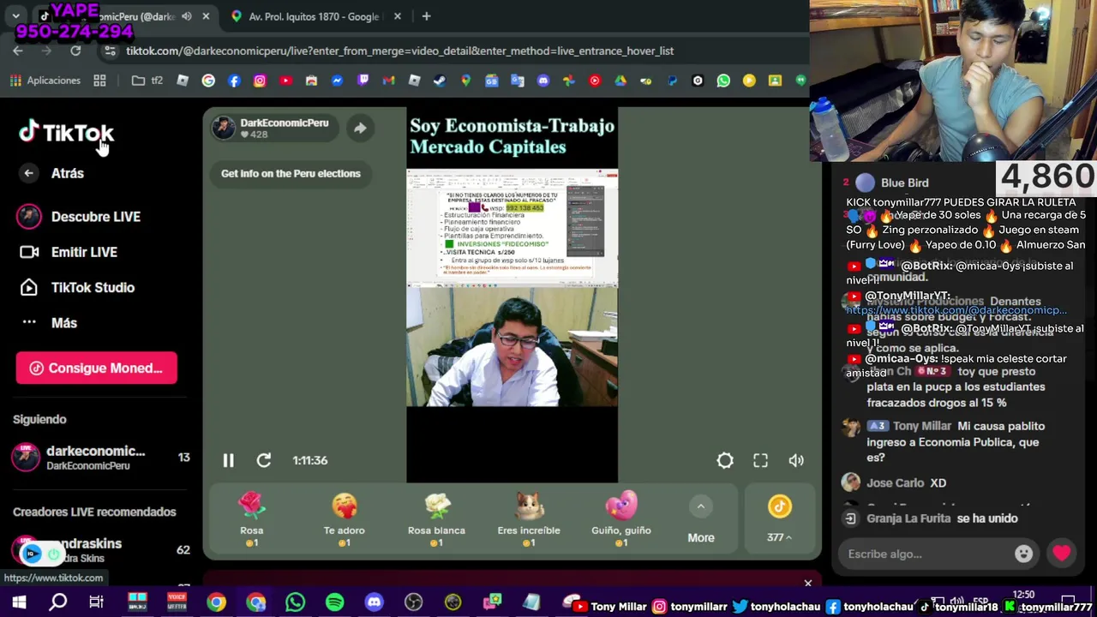Open a new browser tab
This screenshot has height=617, width=1097.
coord(426,16)
